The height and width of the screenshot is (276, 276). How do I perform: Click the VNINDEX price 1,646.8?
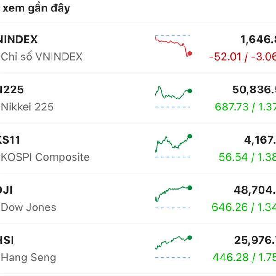[258, 40]
